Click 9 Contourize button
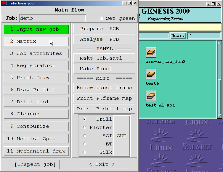The height and width of the screenshot is (172, 223). tap(36, 126)
